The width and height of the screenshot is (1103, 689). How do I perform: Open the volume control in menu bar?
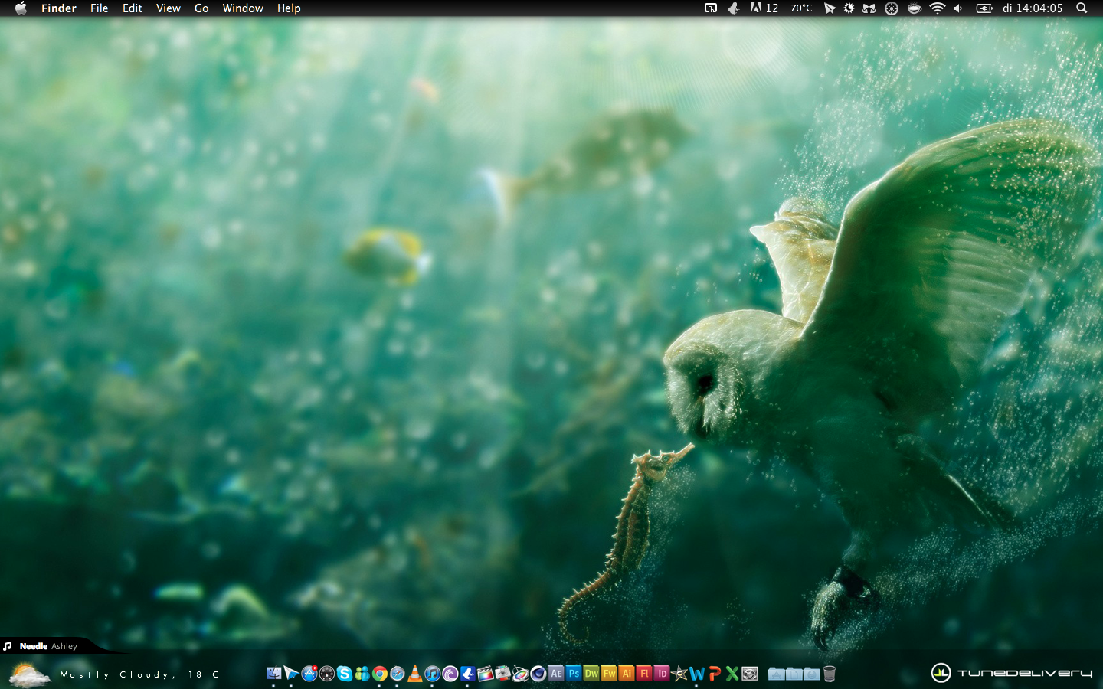coord(957,8)
